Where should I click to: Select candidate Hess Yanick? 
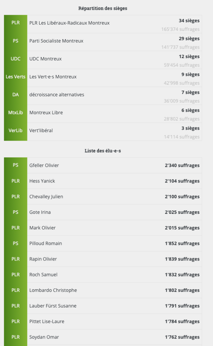tap(42, 181)
